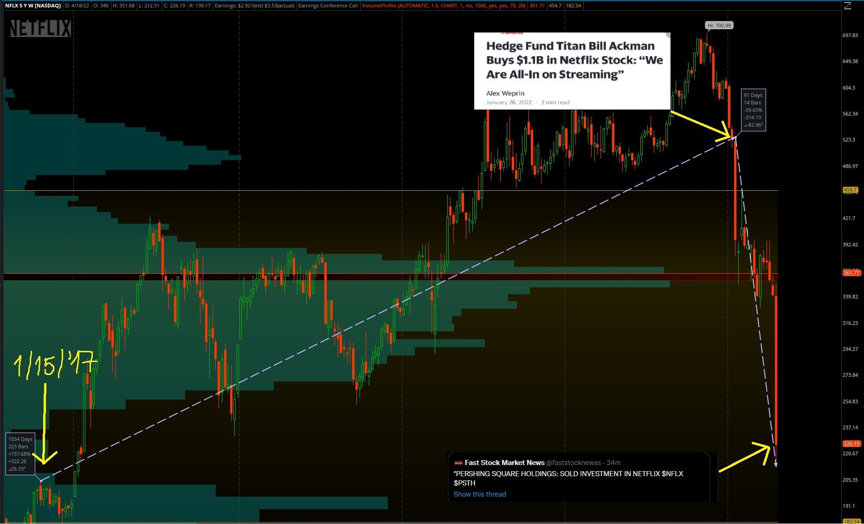The width and height of the screenshot is (864, 524).
Task: Select the NFLX 5 Y W symbol label
Action: point(33,6)
